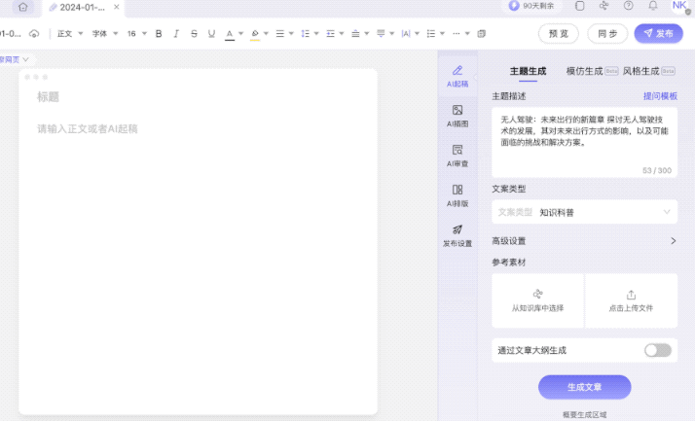Click the notification bell icon

tap(653, 6)
